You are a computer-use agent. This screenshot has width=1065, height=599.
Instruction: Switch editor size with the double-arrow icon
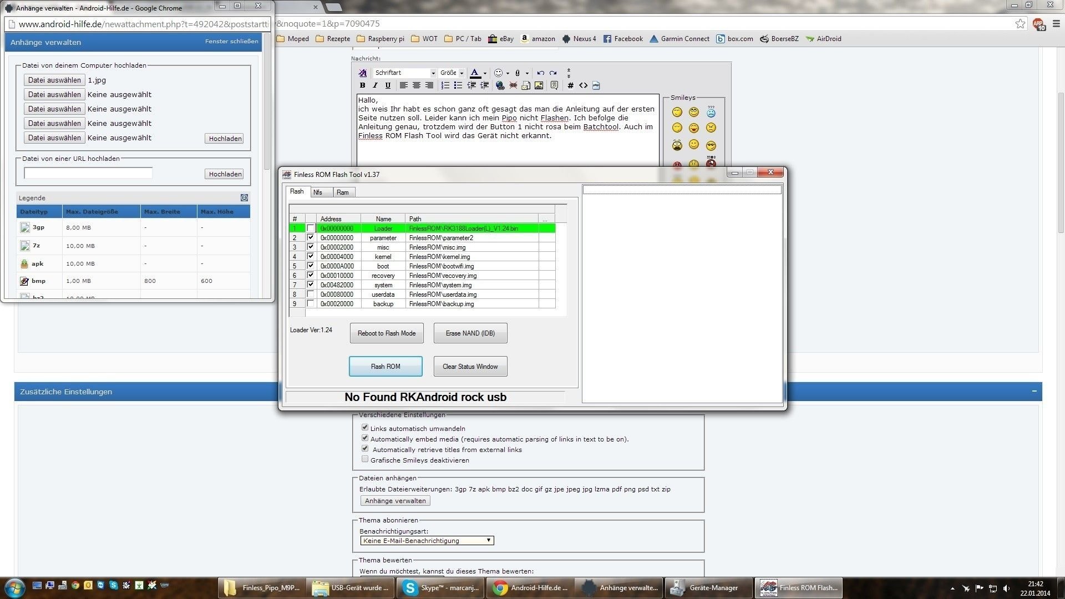[x=569, y=73]
